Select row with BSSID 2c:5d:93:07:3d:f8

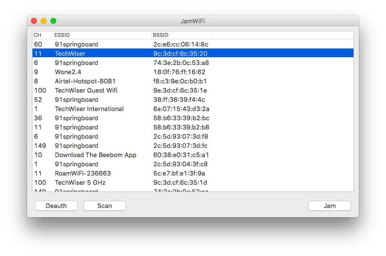(x=193, y=136)
